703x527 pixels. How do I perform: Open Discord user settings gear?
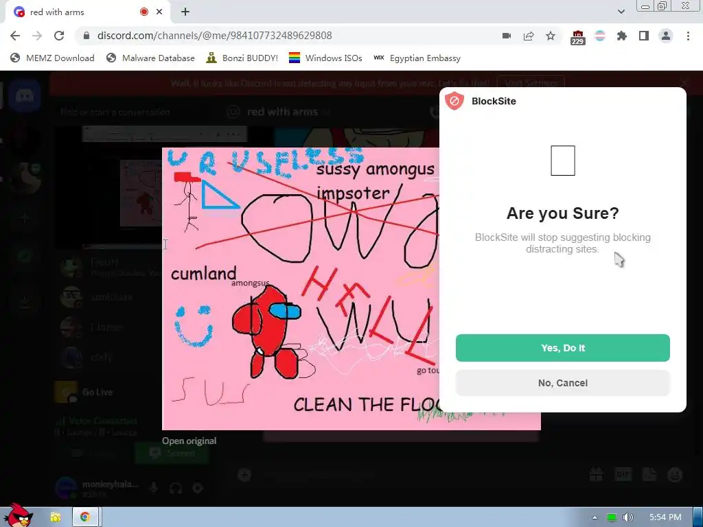click(198, 488)
